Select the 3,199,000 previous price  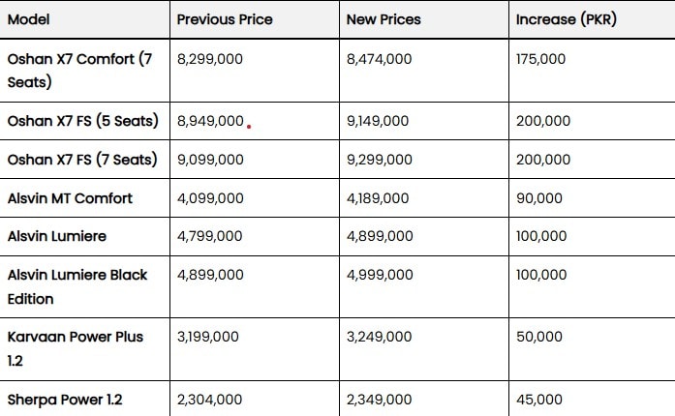tap(208, 337)
